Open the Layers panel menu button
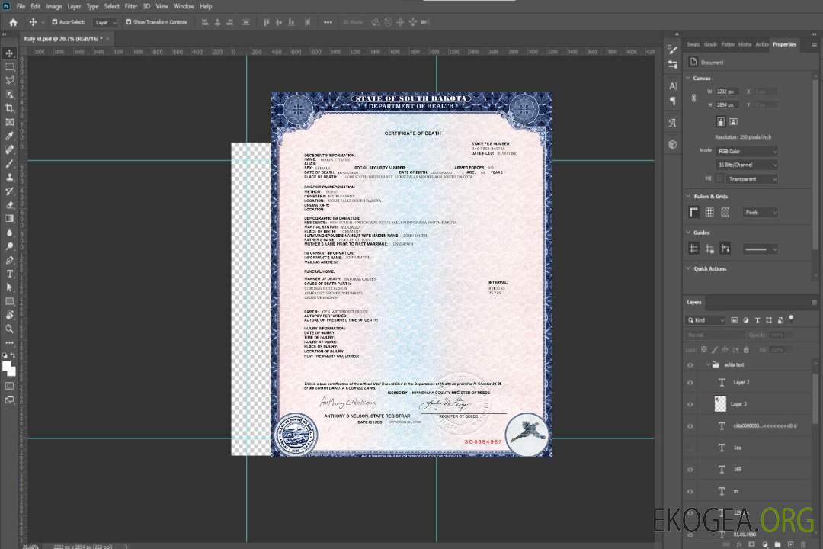The height and width of the screenshot is (549, 823). 814,303
